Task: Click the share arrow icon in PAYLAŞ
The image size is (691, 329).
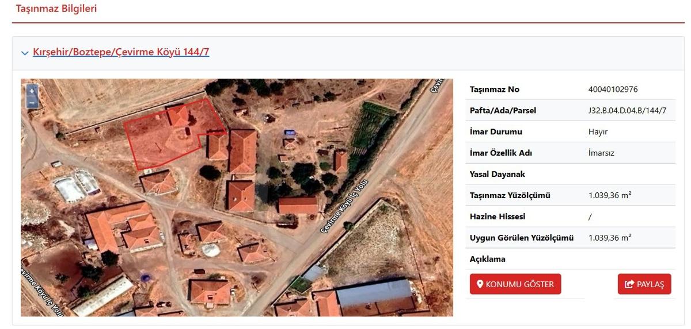Action: pos(629,284)
